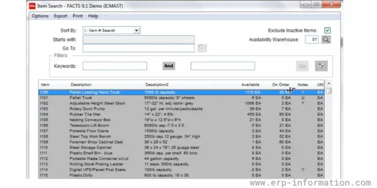Select Digital UPS/Parcel Post Scale row

[182, 169]
